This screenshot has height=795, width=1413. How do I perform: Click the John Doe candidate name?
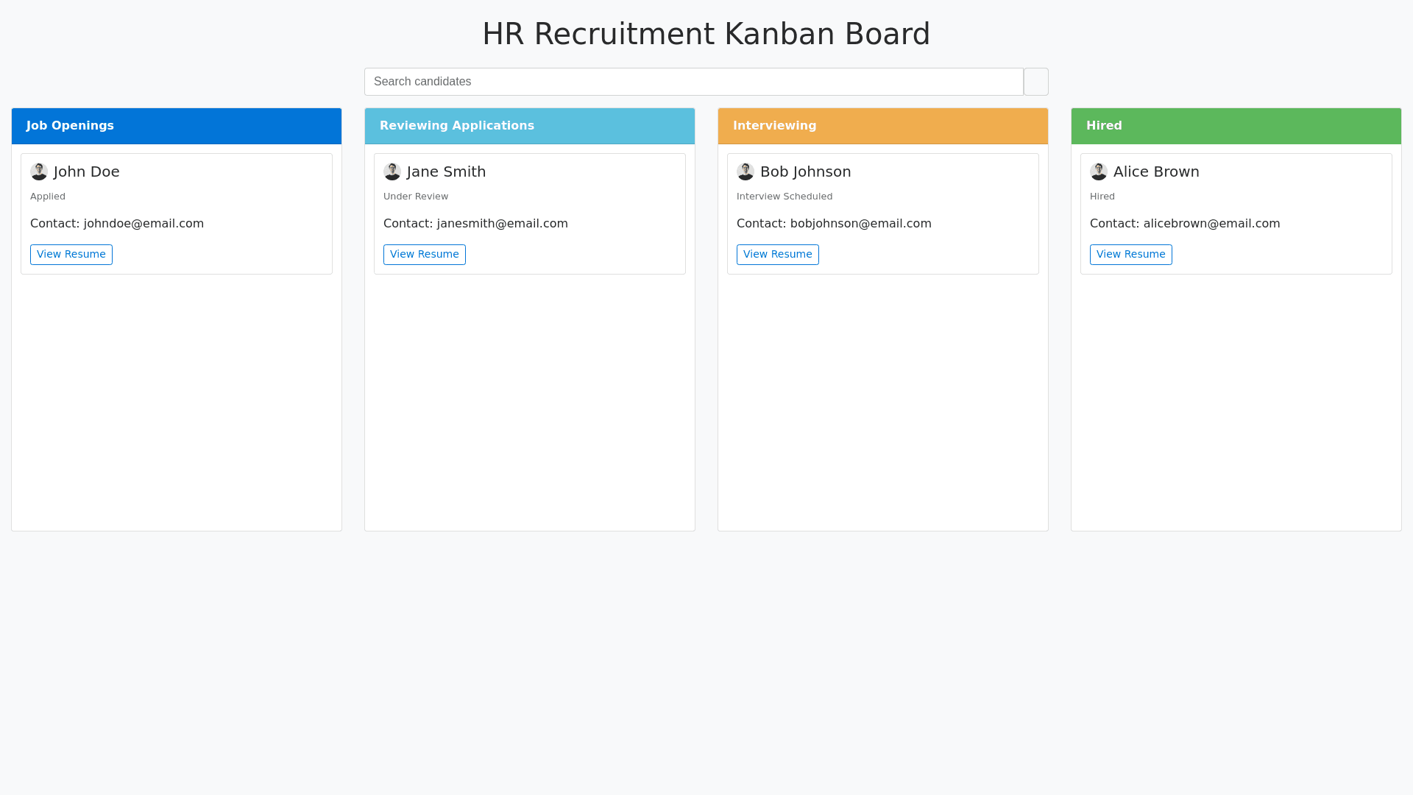pos(87,172)
